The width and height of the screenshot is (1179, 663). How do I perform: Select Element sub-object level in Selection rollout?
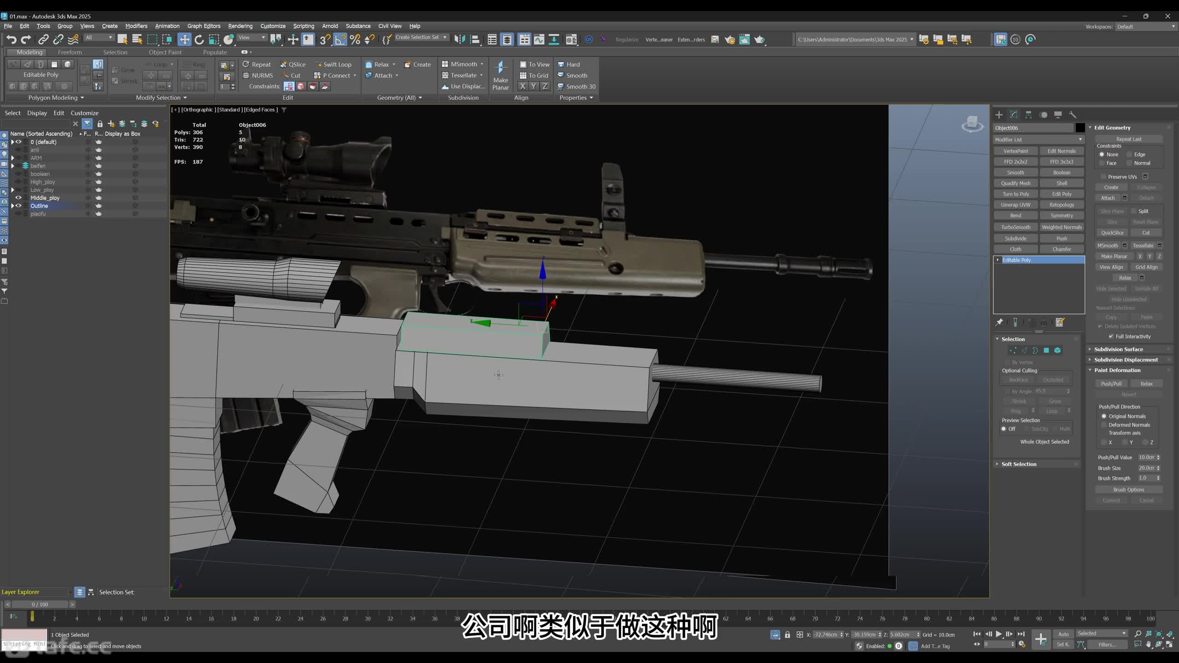(x=1057, y=350)
